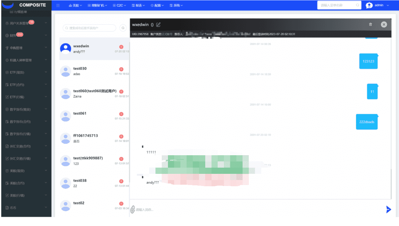Click the admin avatar icon
399x226 pixels.
point(369,5)
